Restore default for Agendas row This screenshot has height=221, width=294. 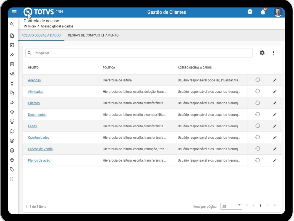point(258,80)
